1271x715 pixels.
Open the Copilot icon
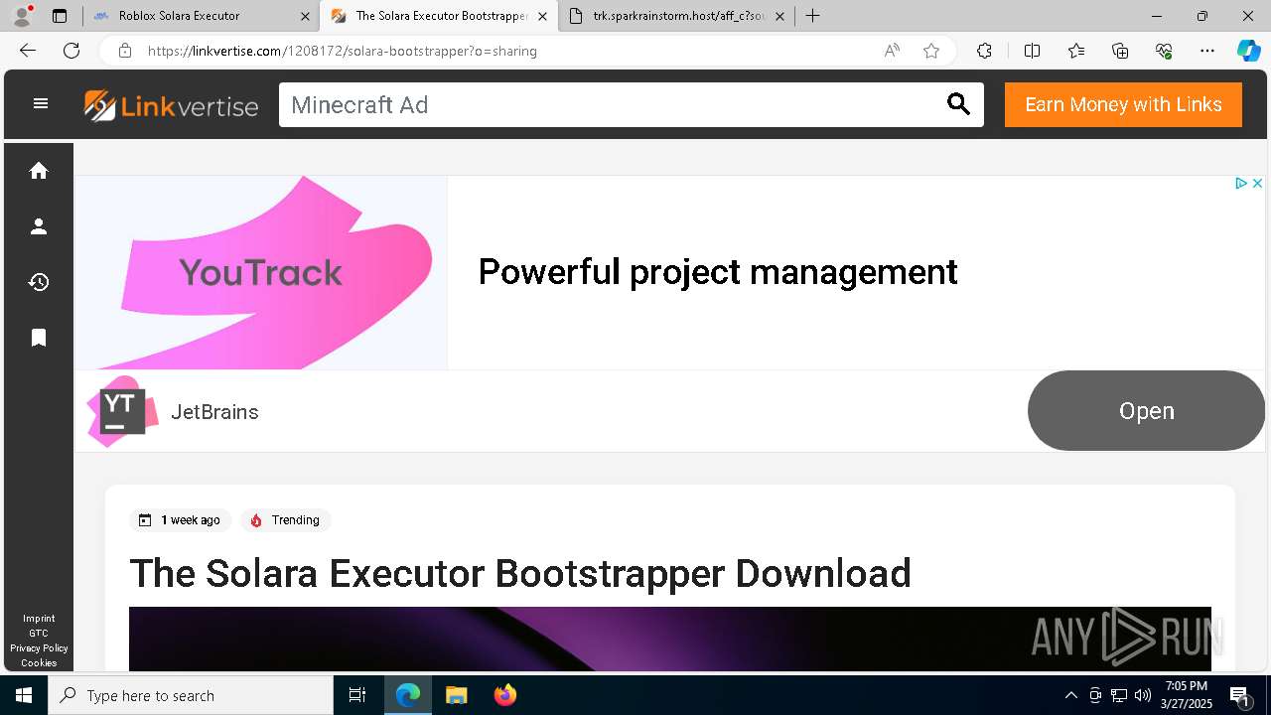1248,51
